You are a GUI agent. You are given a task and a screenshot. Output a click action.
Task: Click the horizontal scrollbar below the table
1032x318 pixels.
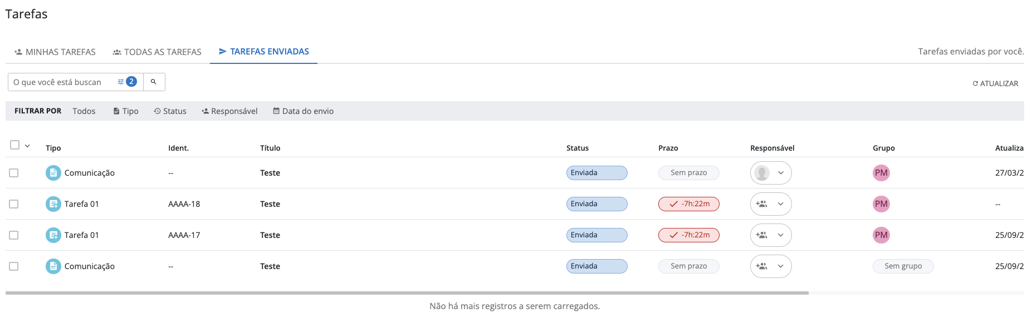[x=407, y=292]
